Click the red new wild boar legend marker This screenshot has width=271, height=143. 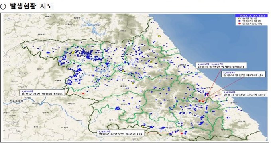[x=240, y=23]
